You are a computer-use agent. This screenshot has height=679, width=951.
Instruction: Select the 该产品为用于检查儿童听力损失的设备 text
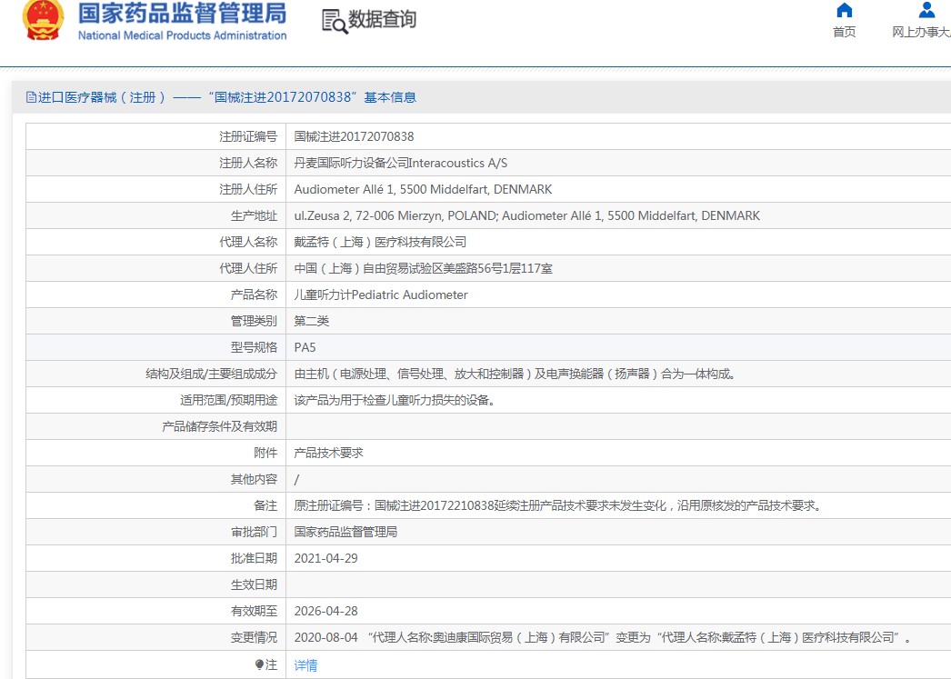coord(395,400)
